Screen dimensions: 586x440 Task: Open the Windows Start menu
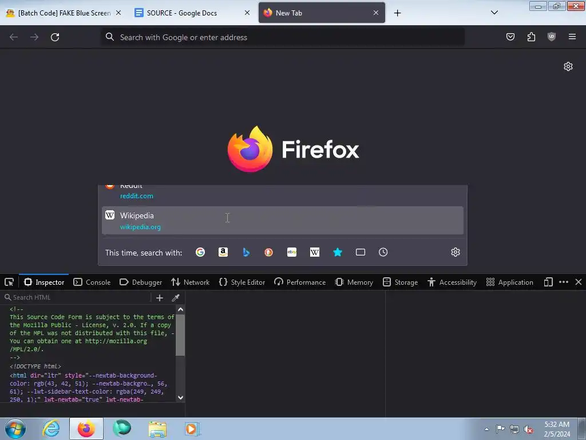[x=15, y=429]
